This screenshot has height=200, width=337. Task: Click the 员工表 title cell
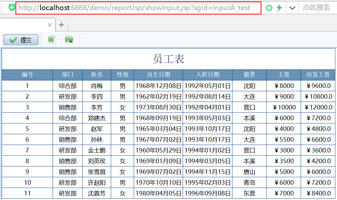click(169, 59)
